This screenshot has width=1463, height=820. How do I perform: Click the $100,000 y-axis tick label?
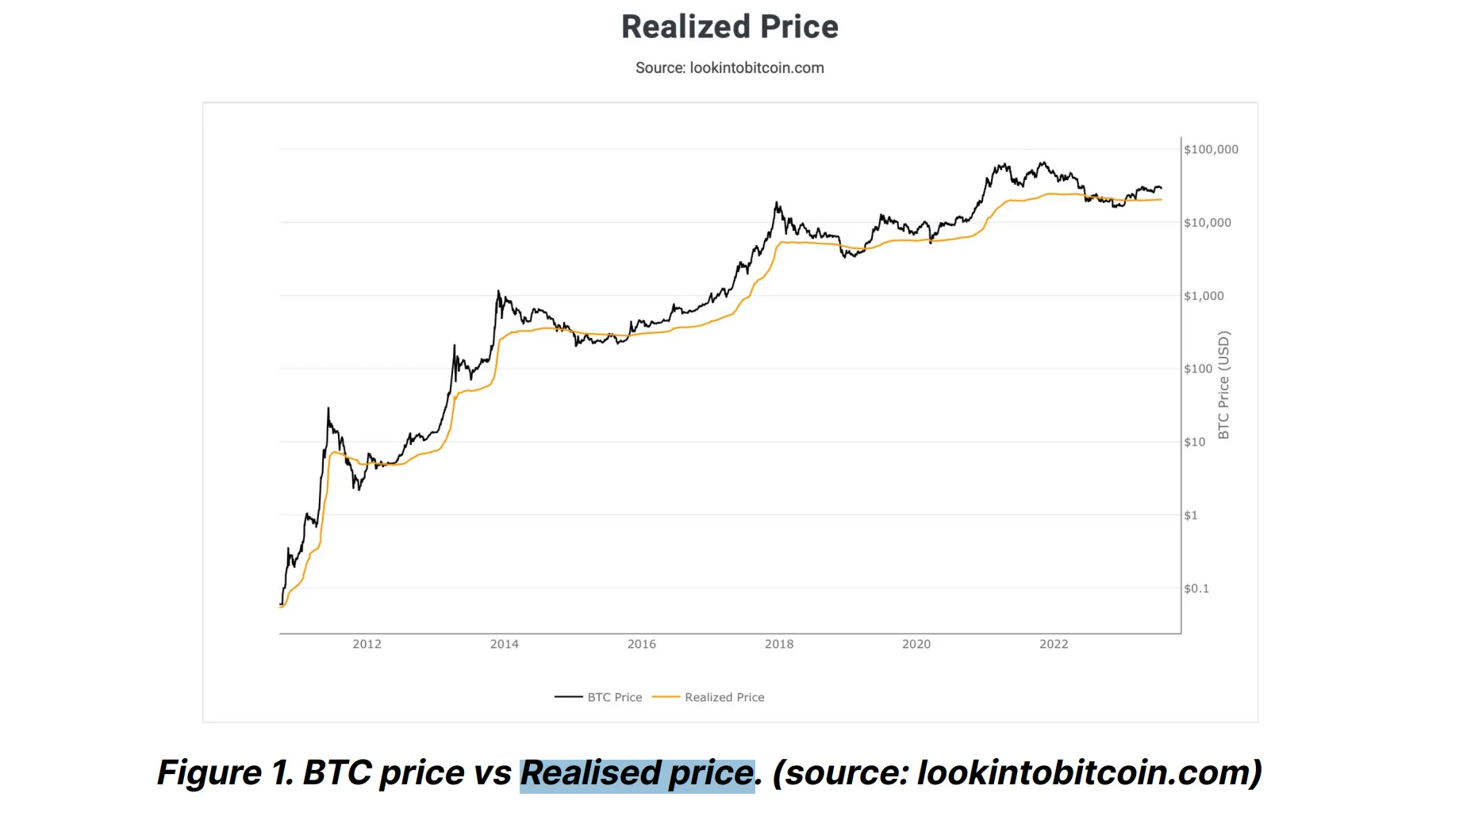(1211, 149)
